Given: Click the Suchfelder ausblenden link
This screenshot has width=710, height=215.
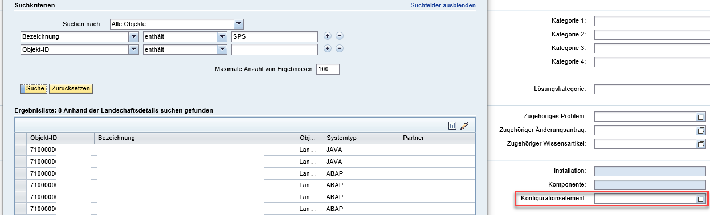Looking at the screenshot, I should 443,5.
